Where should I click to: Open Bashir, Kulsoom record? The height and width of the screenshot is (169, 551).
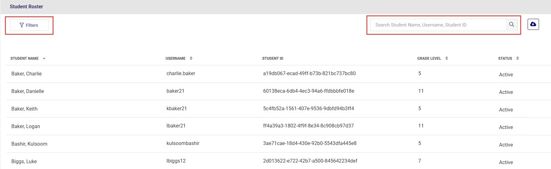coord(29,144)
